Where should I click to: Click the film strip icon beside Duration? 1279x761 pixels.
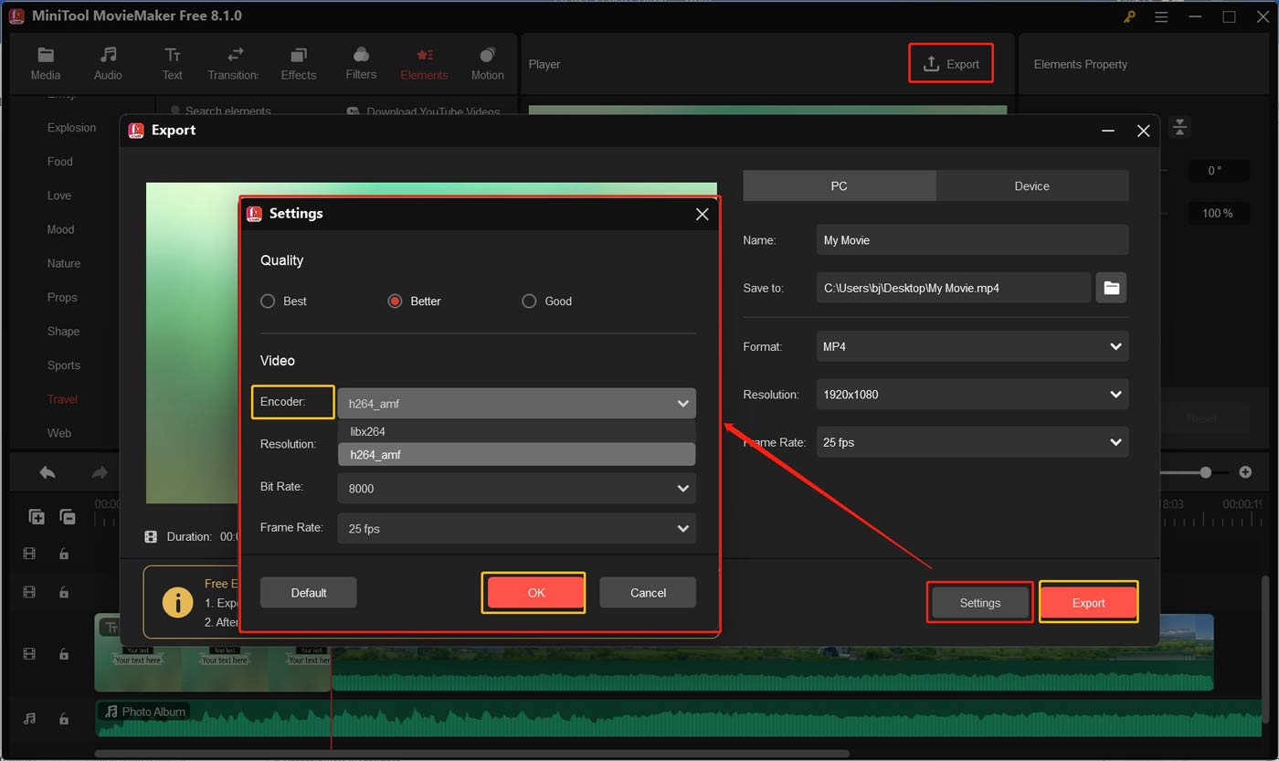151,537
